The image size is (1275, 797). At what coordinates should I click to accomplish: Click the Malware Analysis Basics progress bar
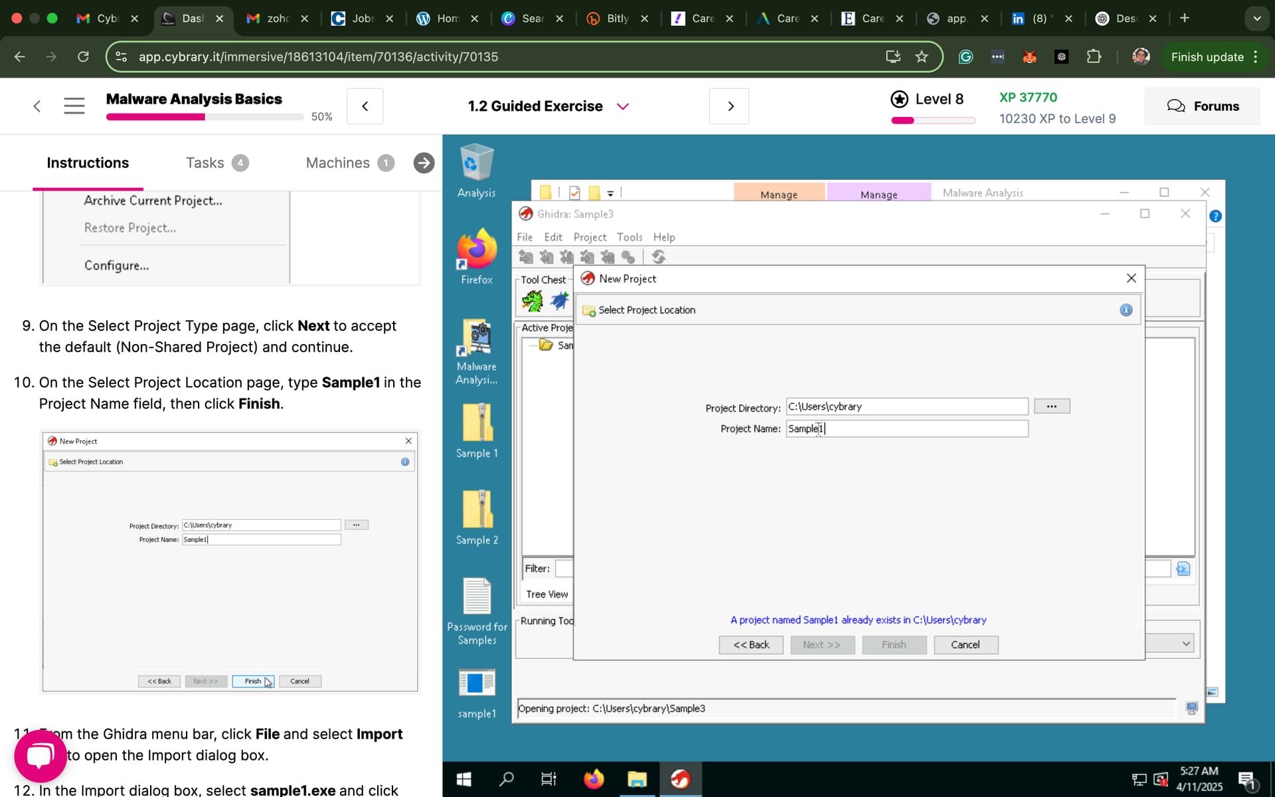coord(205,117)
